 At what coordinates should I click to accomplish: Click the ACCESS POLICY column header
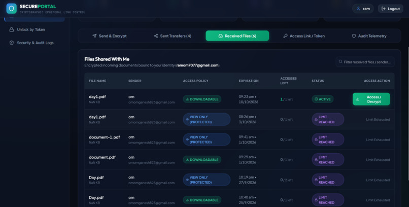[196, 81]
